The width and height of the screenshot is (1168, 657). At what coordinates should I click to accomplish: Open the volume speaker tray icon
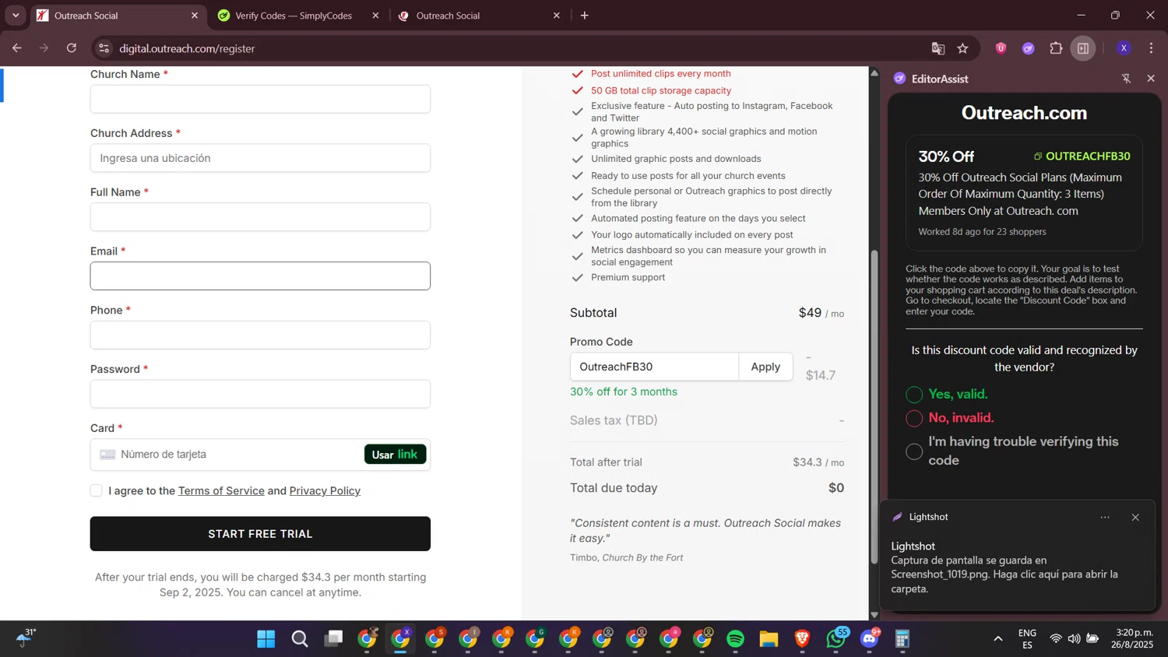coord(1074,639)
